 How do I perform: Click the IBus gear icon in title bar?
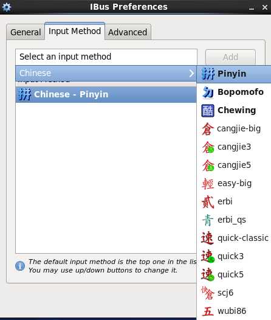click(x=6, y=7)
